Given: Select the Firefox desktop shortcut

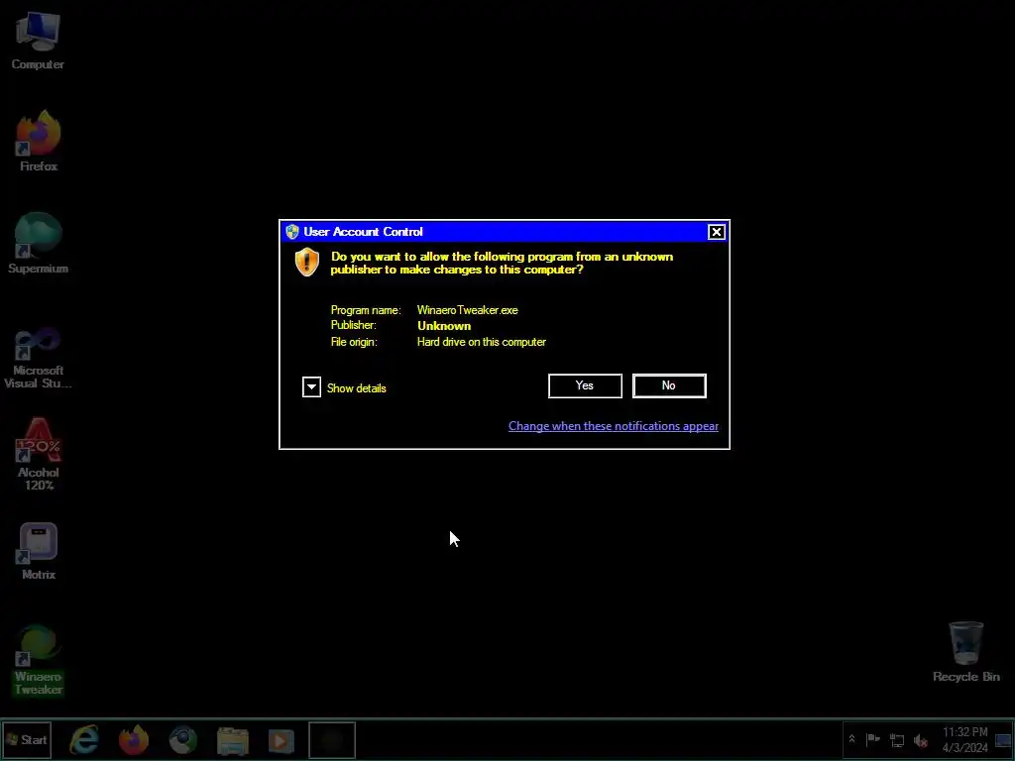Looking at the screenshot, I should point(39,141).
